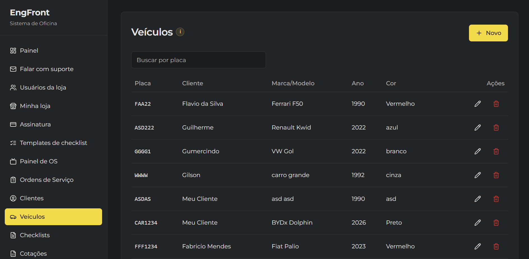Viewport: 529px width, 259px height.
Task: Edit the VW Gol record
Action: pos(478,151)
